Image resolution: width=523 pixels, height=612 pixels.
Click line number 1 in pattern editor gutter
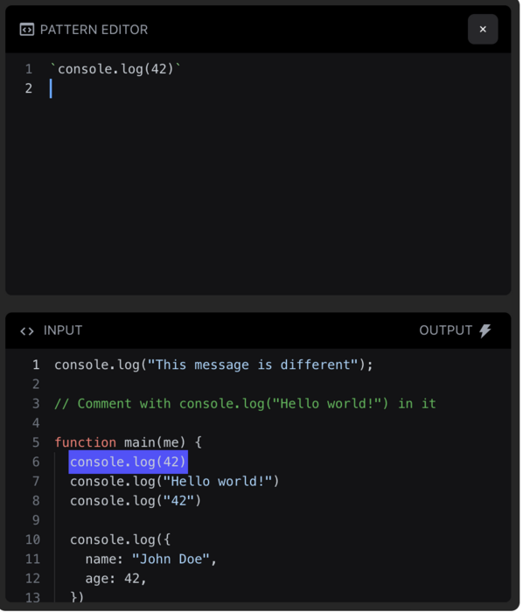coord(29,69)
